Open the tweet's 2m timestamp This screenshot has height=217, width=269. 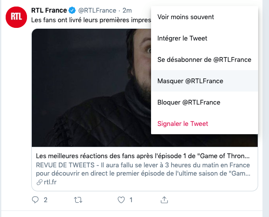pos(127,10)
